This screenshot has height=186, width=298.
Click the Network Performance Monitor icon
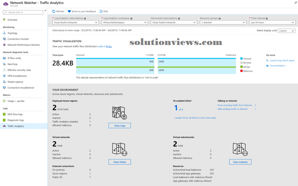click(4, 45)
